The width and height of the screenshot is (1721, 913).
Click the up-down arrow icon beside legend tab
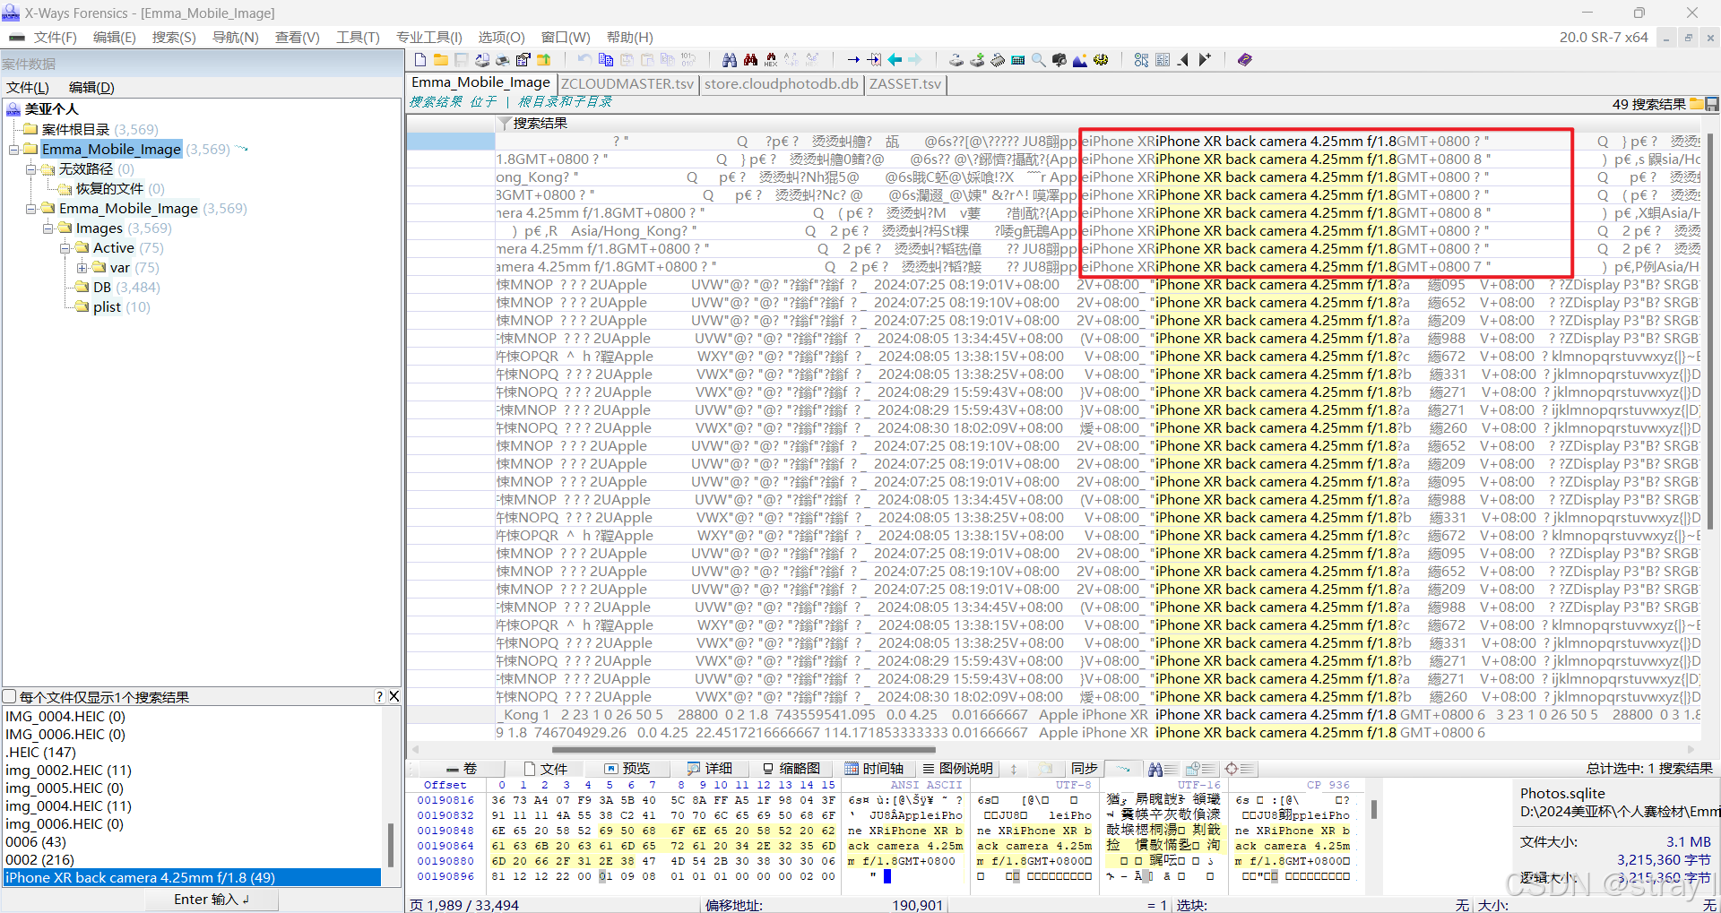pos(1014,769)
